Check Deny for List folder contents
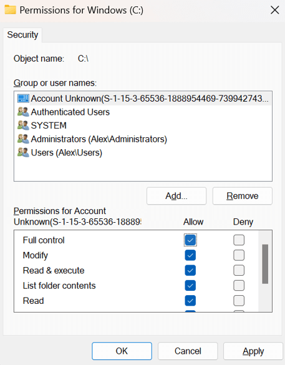Screen dimensions: 285x365 click(x=239, y=285)
